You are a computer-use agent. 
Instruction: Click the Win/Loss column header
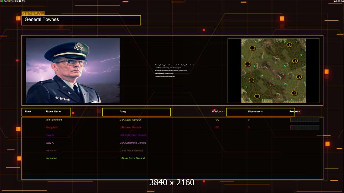click(x=218, y=112)
